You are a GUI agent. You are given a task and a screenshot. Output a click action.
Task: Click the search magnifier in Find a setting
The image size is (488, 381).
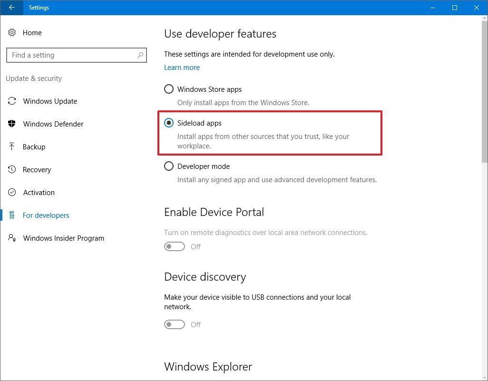pyautogui.click(x=140, y=55)
